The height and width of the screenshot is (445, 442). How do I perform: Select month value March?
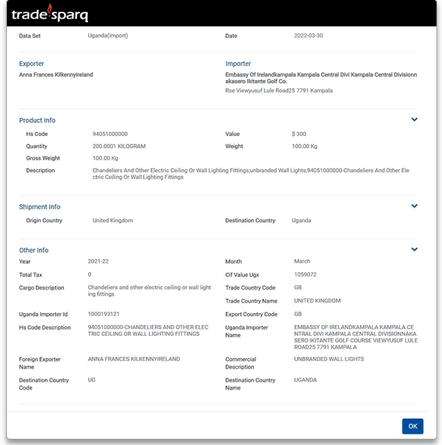(302, 261)
